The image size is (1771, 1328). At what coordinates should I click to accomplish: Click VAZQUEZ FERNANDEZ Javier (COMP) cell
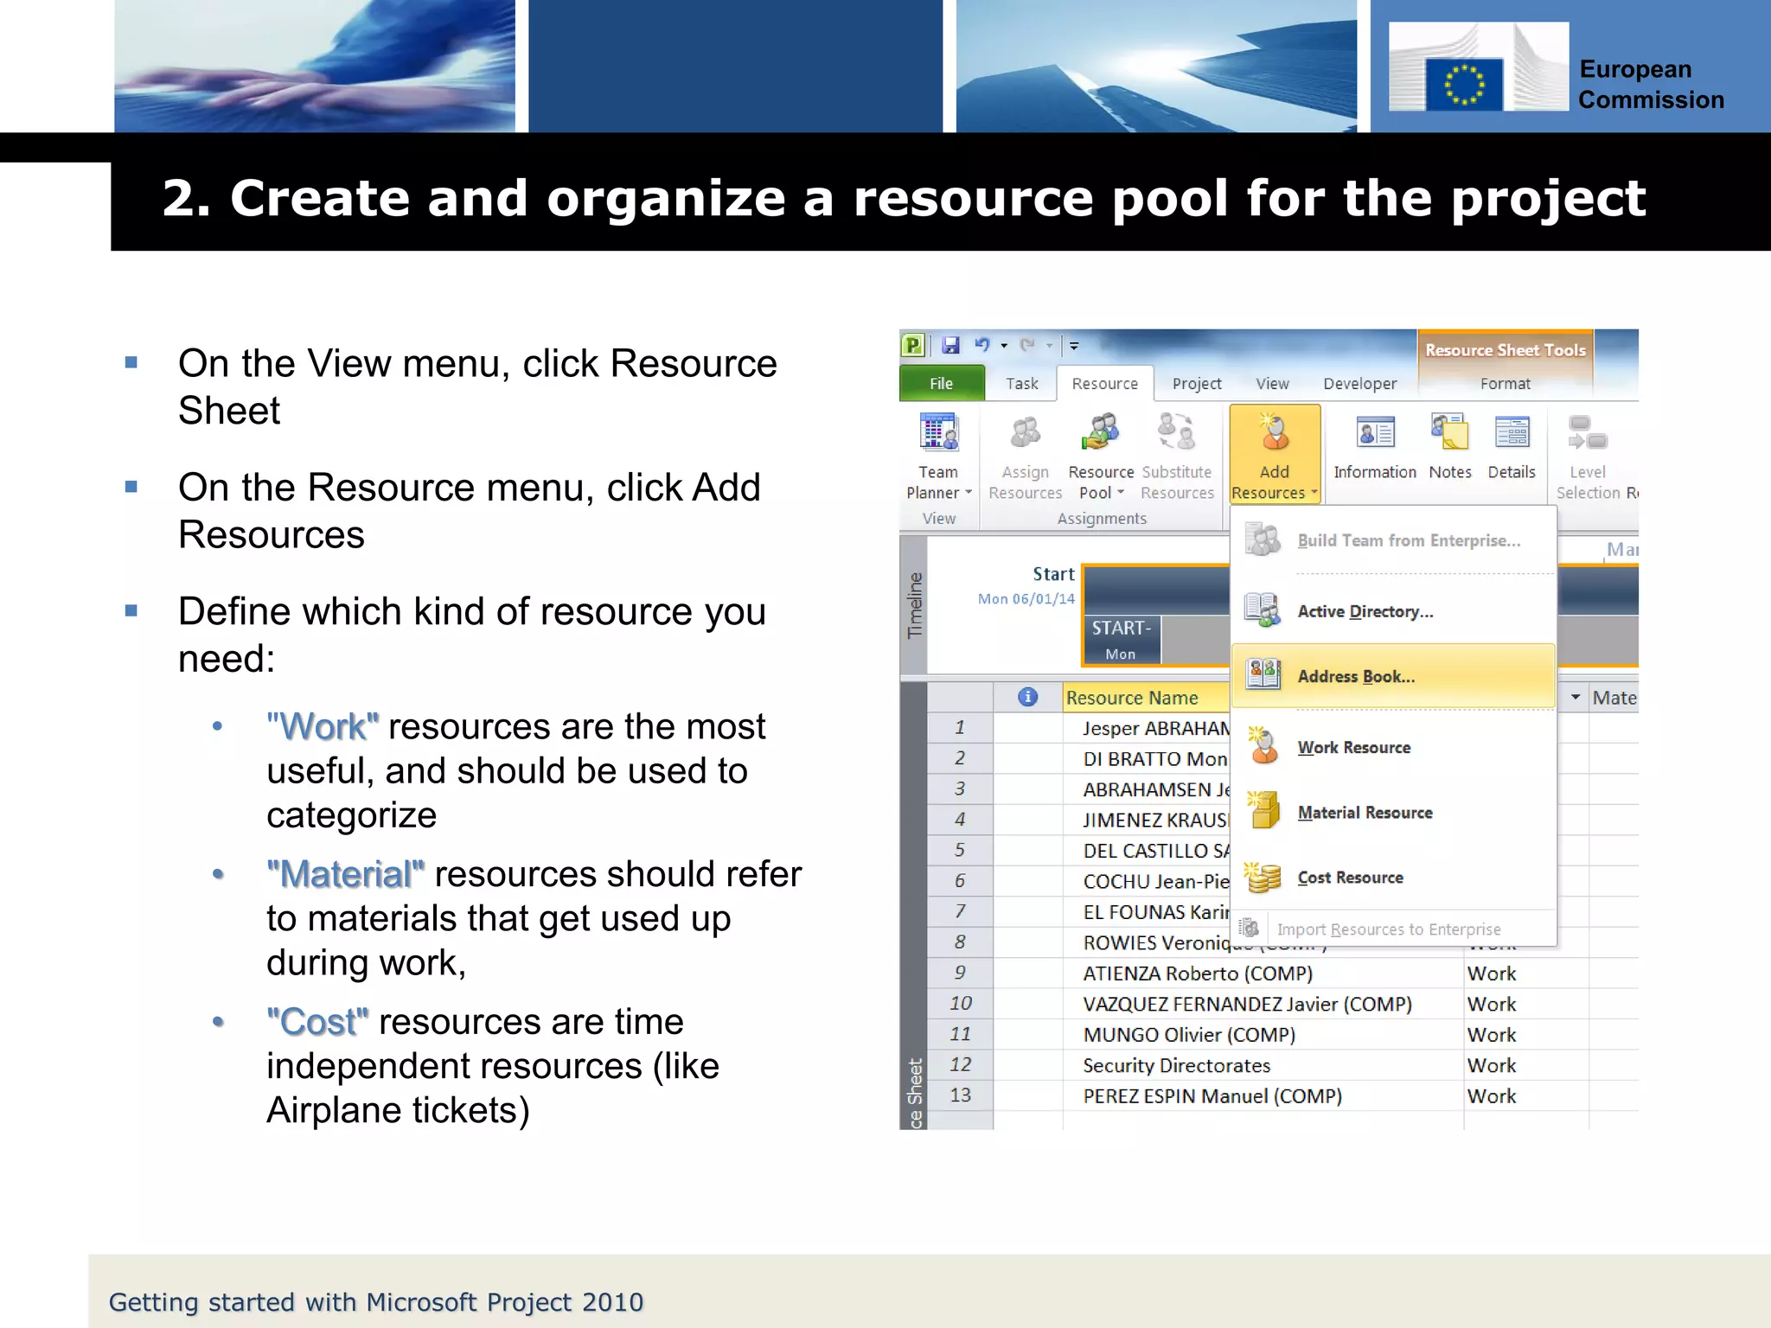tap(1263, 1004)
